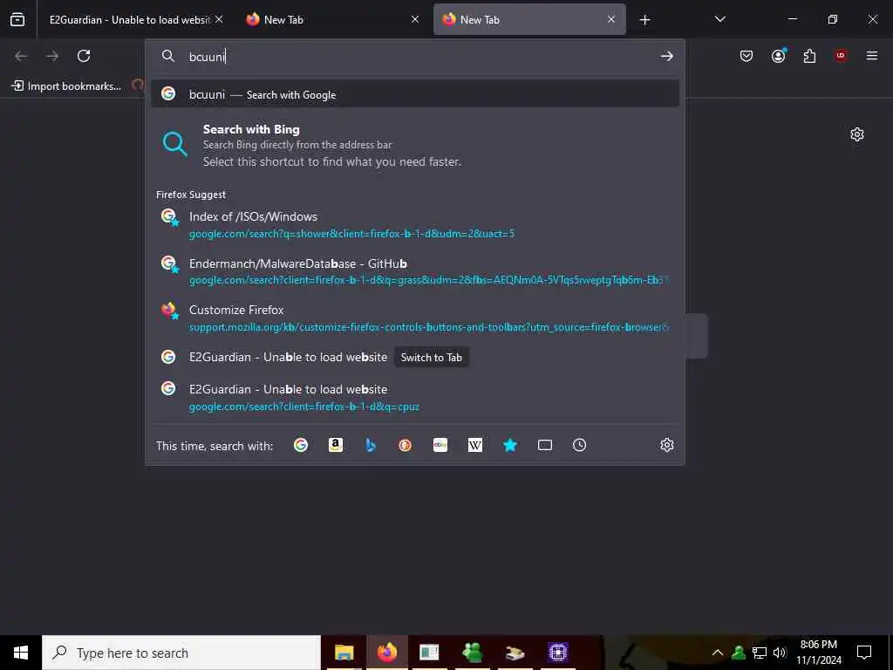
Task: Open the uBlock Origin extension icon
Action: point(841,56)
